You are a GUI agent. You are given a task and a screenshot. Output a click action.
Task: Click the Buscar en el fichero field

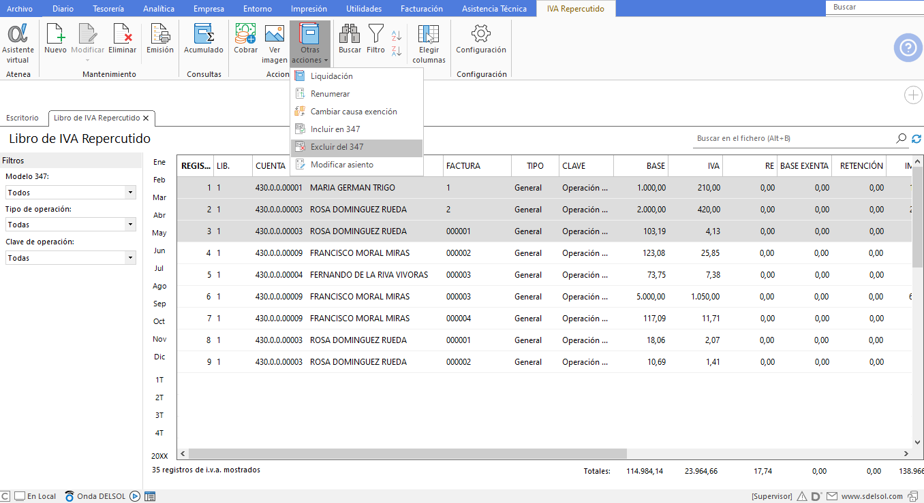tap(794, 138)
